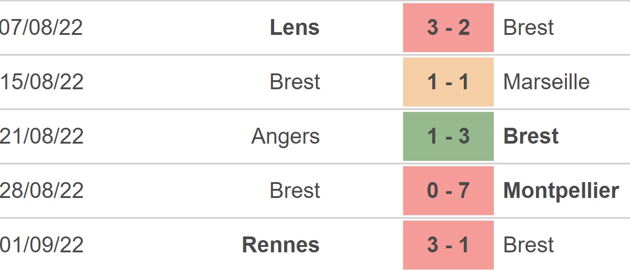Open the 3 - 1 Rennes score
Image resolution: width=630 pixels, height=270 pixels.
(448, 245)
